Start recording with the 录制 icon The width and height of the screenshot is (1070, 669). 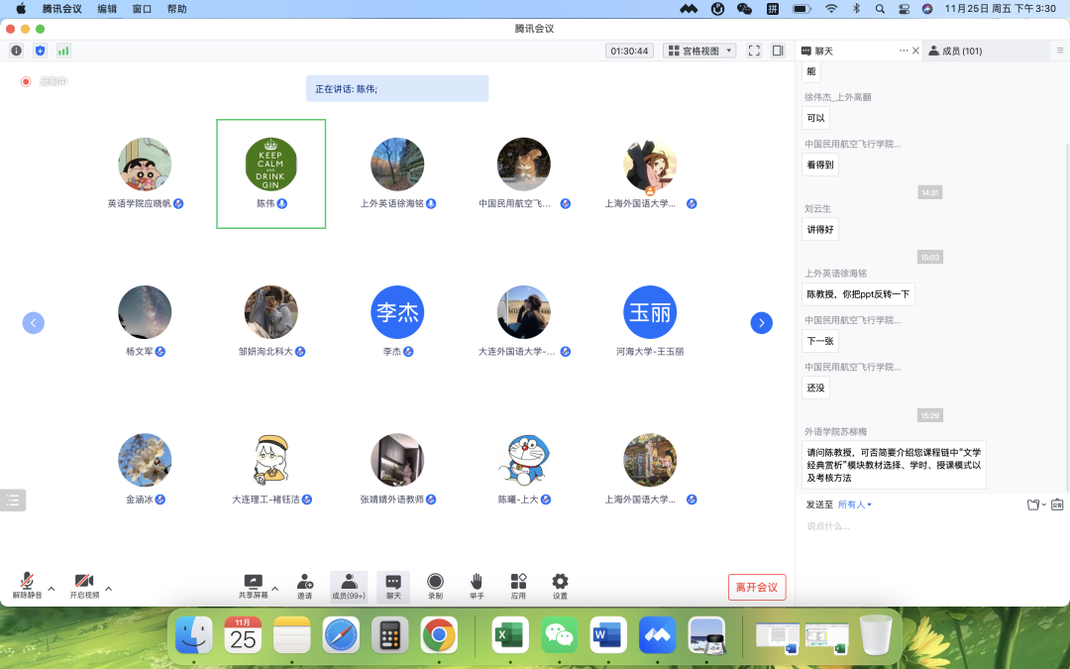pyautogui.click(x=435, y=583)
